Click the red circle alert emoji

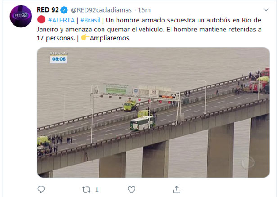[41, 19]
